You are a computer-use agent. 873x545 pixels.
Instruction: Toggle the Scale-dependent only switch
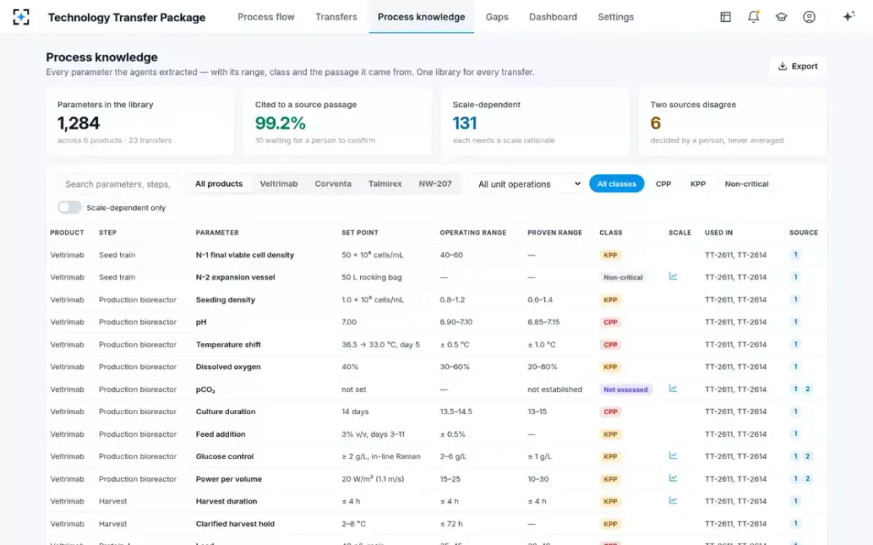tap(70, 208)
